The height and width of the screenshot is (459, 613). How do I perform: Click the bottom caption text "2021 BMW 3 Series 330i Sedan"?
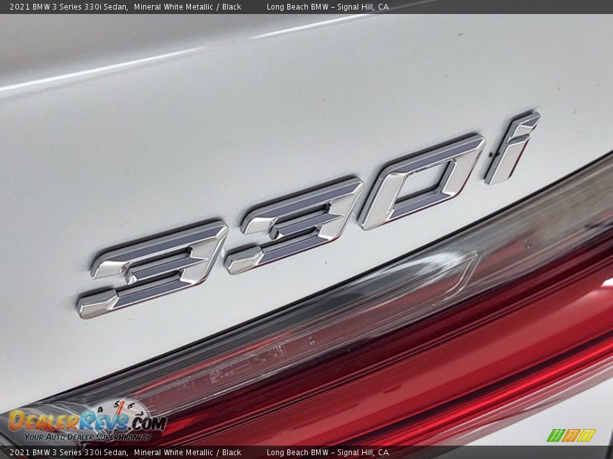pyautogui.click(x=69, y=453)
